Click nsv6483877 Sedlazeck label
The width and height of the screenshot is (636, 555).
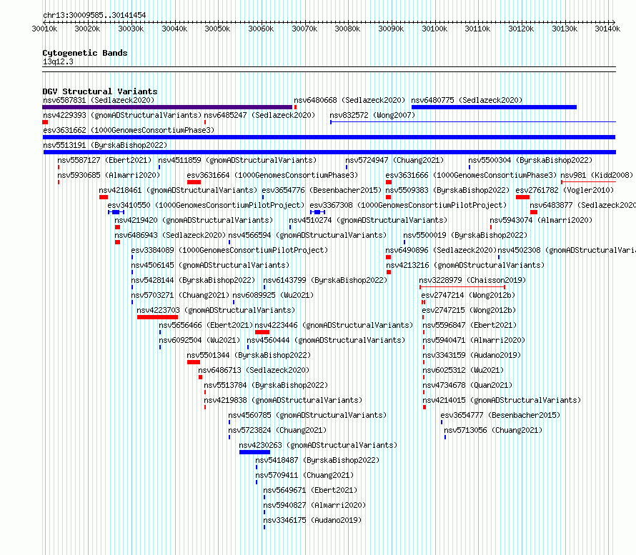tap(582, 205)
